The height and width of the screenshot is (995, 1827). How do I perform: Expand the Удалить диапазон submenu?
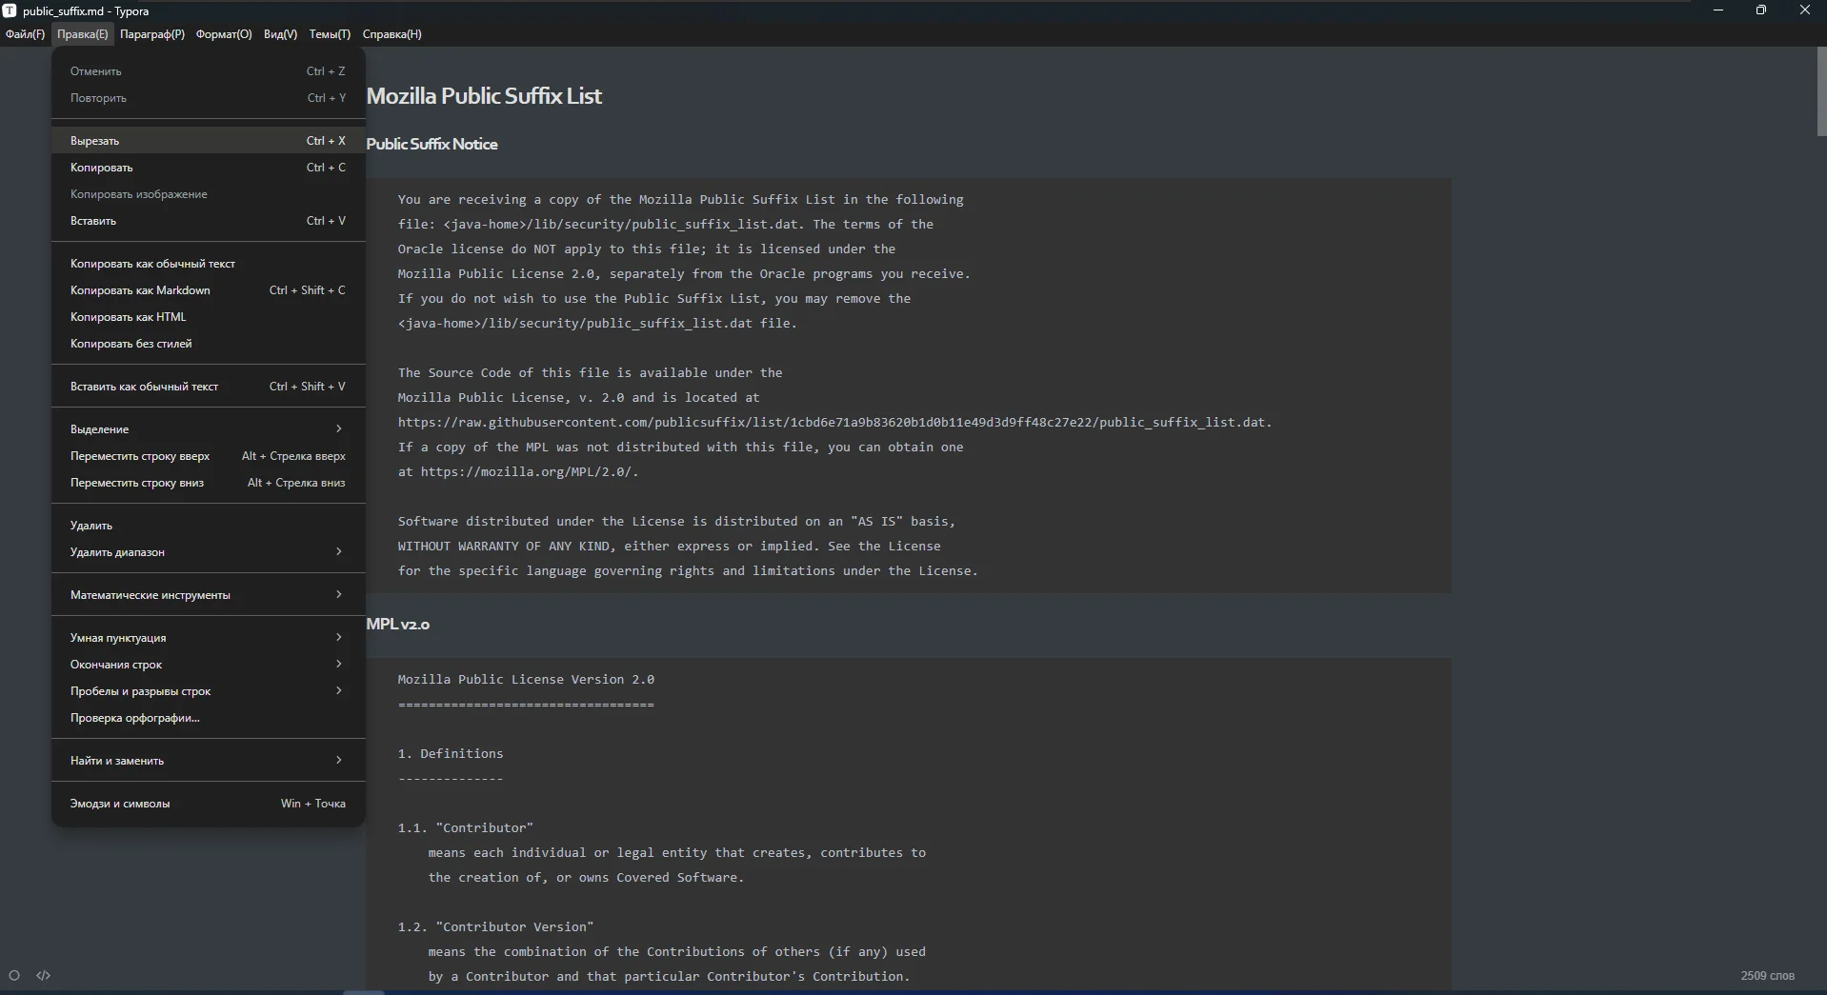tap(207, 552)
